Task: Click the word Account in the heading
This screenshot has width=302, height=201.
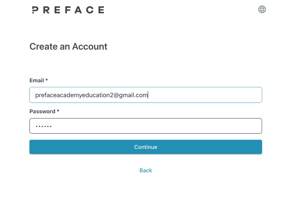Action: pyautogui.click(x=89, y=46)
